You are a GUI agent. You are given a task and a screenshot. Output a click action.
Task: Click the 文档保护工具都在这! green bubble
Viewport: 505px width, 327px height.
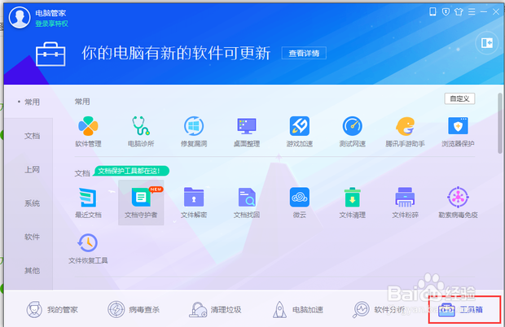click(131, 171)
